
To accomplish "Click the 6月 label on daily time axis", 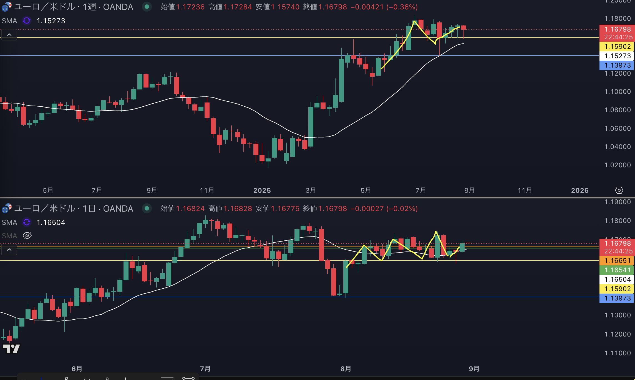I will pyautogui.click(x=77, y=369).
